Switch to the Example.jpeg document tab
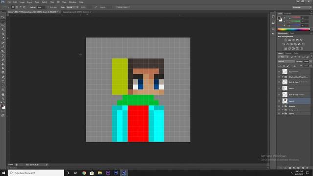The width and height of the screenshot is (313, 176). [76, 12]
